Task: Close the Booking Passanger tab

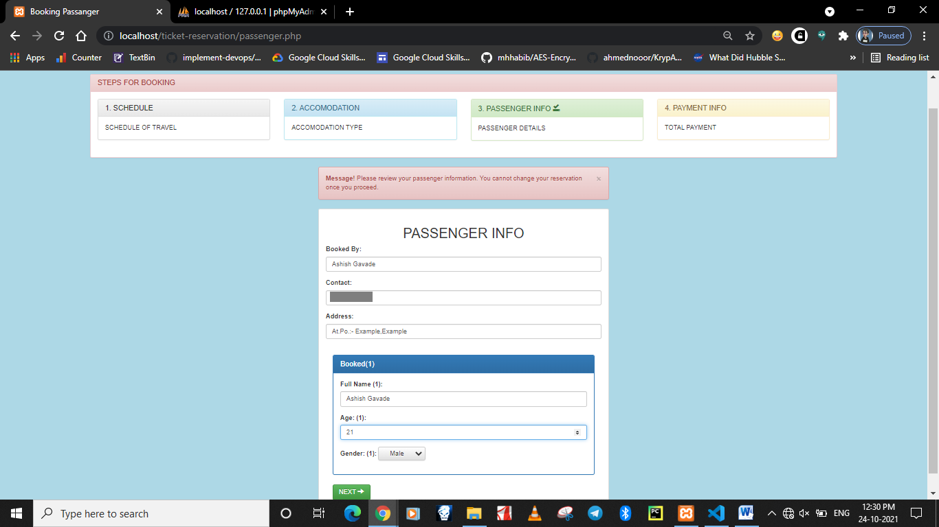Action: coord(159,12)
